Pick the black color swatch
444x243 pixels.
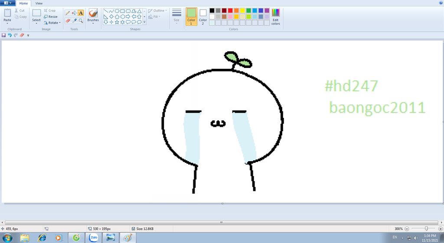[212, 10]
